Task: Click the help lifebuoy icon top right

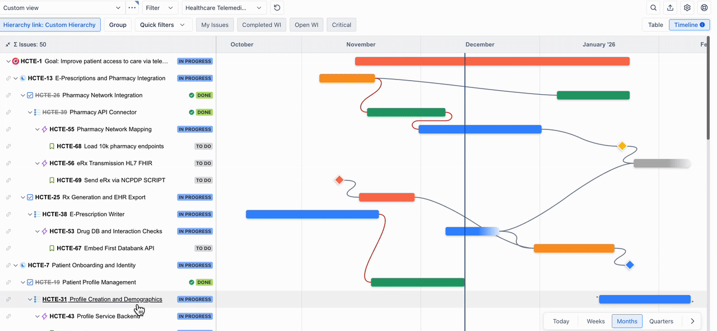Action: point(705,7)
